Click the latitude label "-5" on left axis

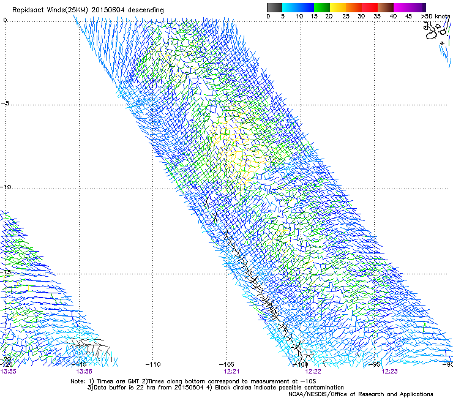pos(5,103)
